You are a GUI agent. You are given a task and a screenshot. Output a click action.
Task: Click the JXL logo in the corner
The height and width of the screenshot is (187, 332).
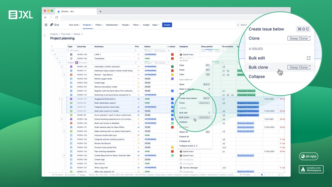[x=20, y=15]
